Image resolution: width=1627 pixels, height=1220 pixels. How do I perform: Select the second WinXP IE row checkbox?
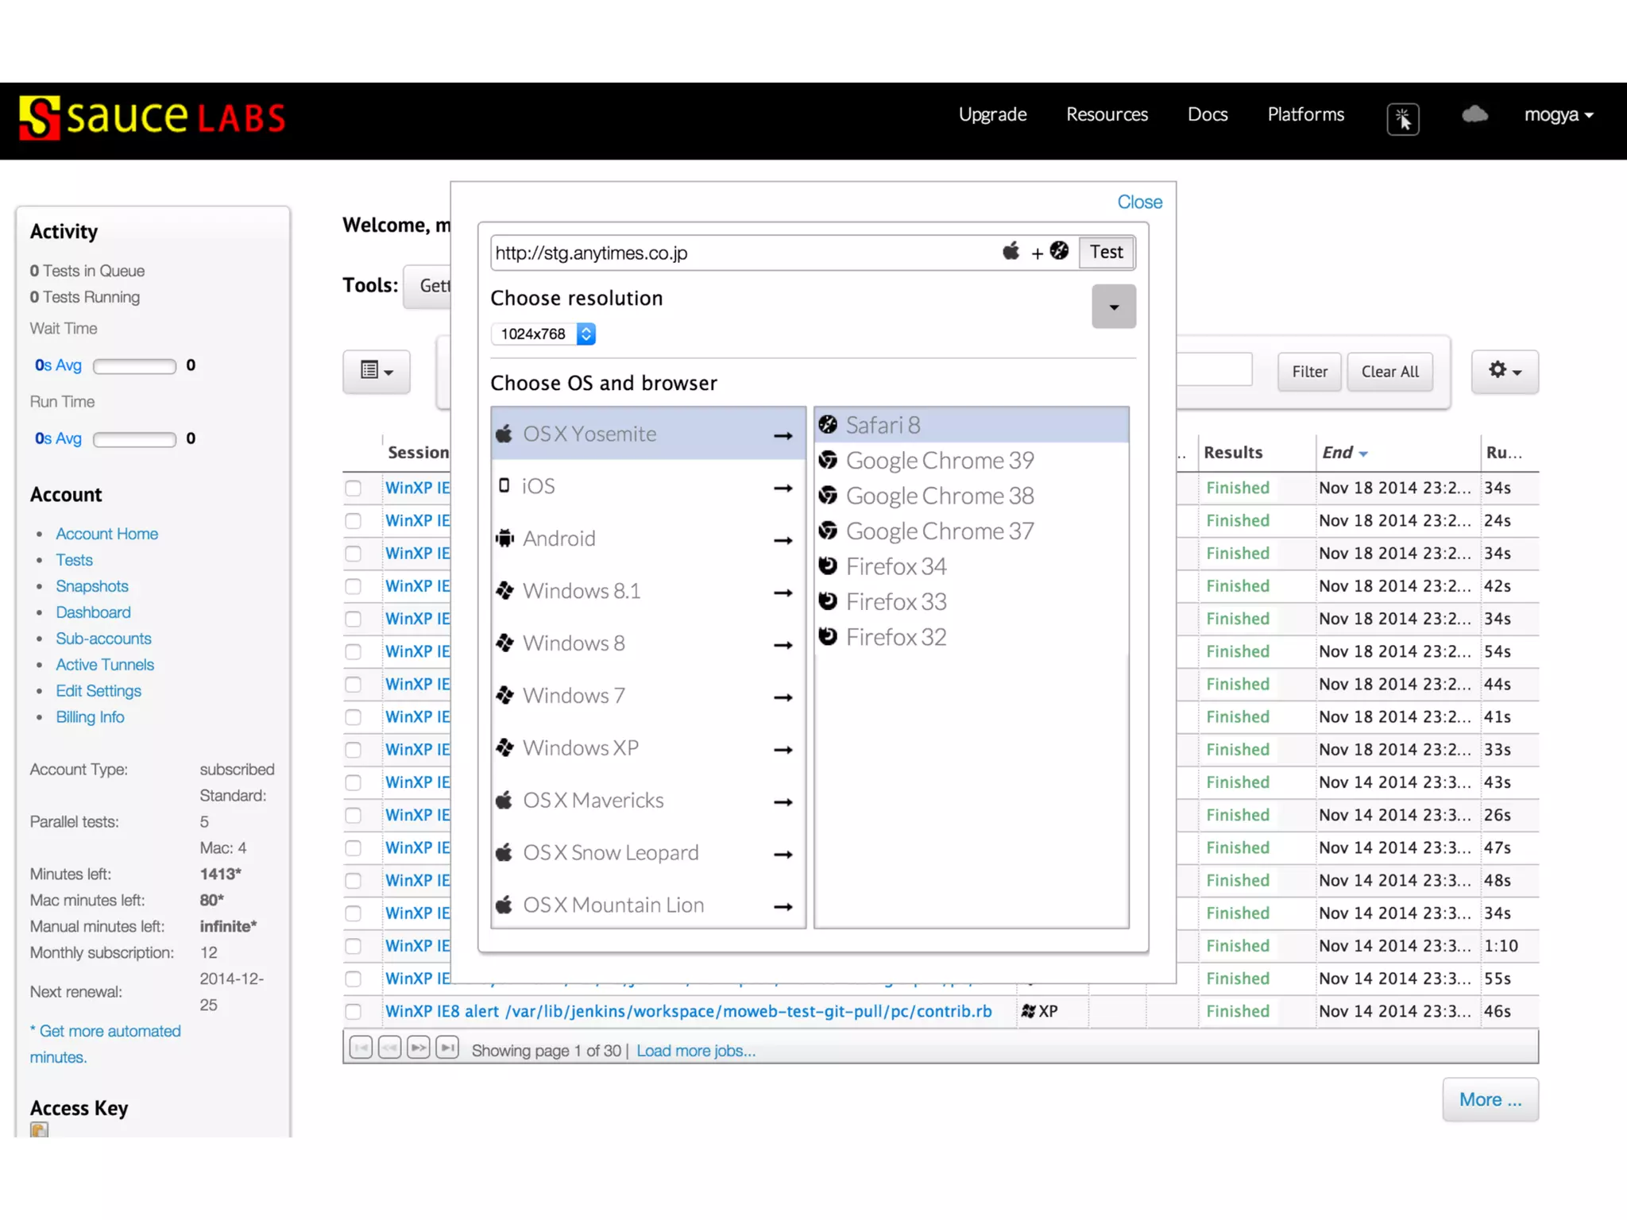click(x=354, y=521)
